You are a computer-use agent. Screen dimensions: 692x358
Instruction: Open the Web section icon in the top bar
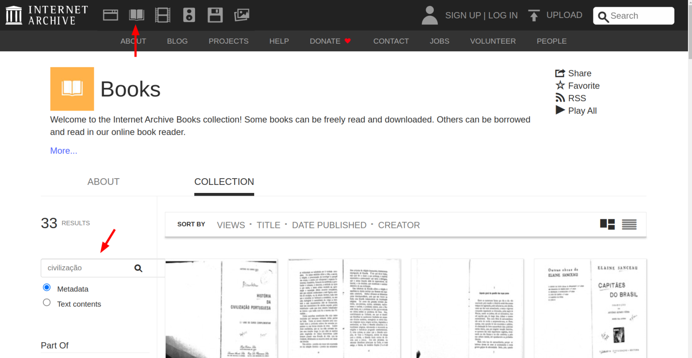point(110,15)
